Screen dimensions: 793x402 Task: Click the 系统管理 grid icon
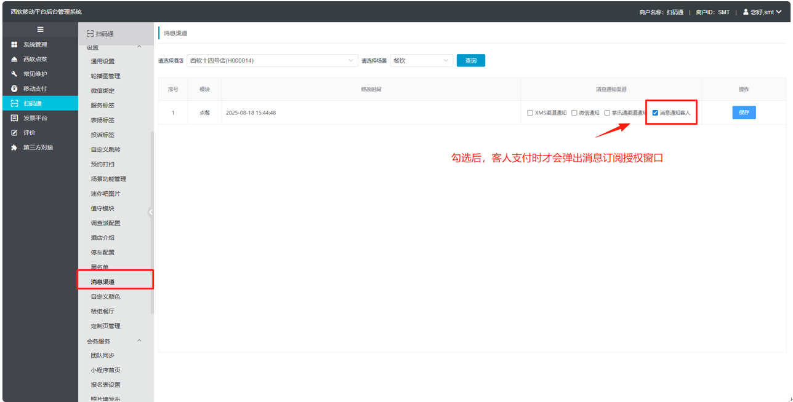[x=14, y=45]
